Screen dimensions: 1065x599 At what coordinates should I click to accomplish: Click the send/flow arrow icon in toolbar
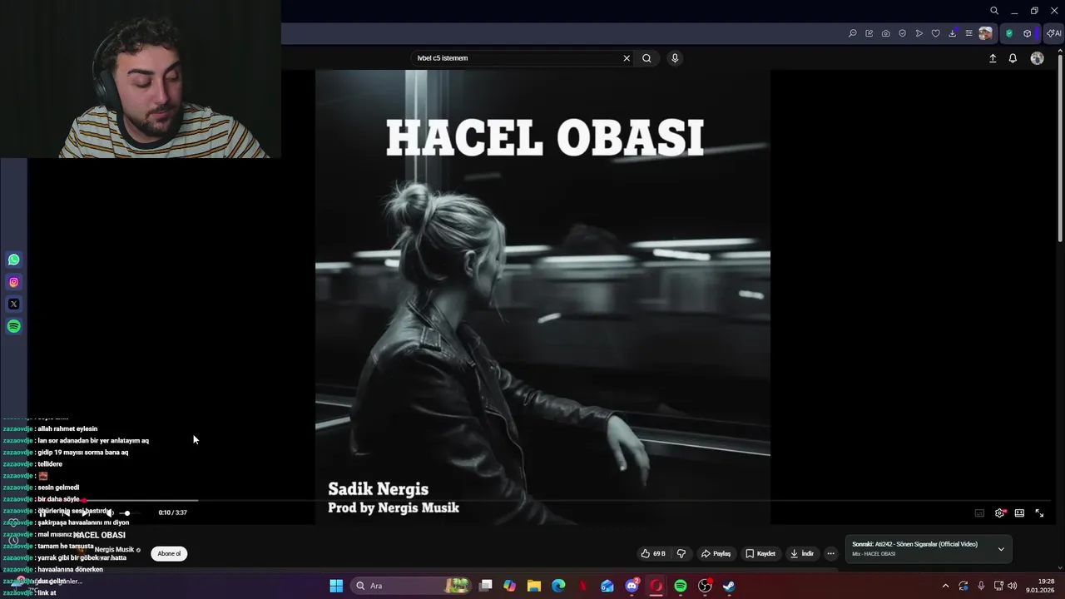point(919,33)
